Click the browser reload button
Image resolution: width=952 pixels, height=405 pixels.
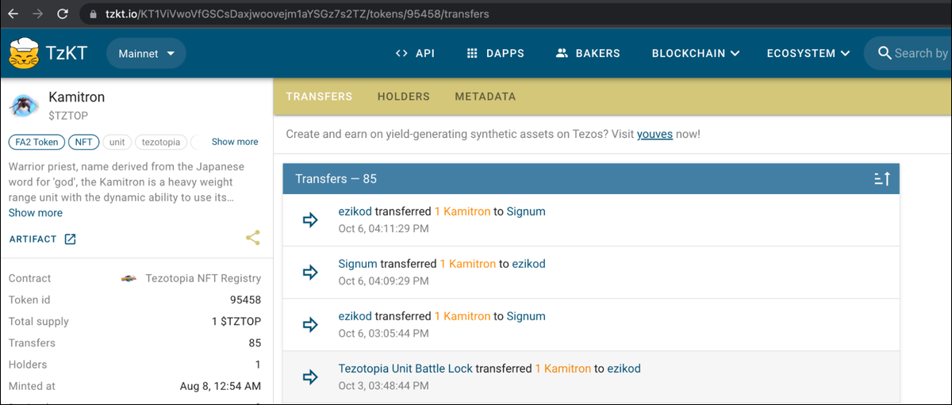pos(63,14)
